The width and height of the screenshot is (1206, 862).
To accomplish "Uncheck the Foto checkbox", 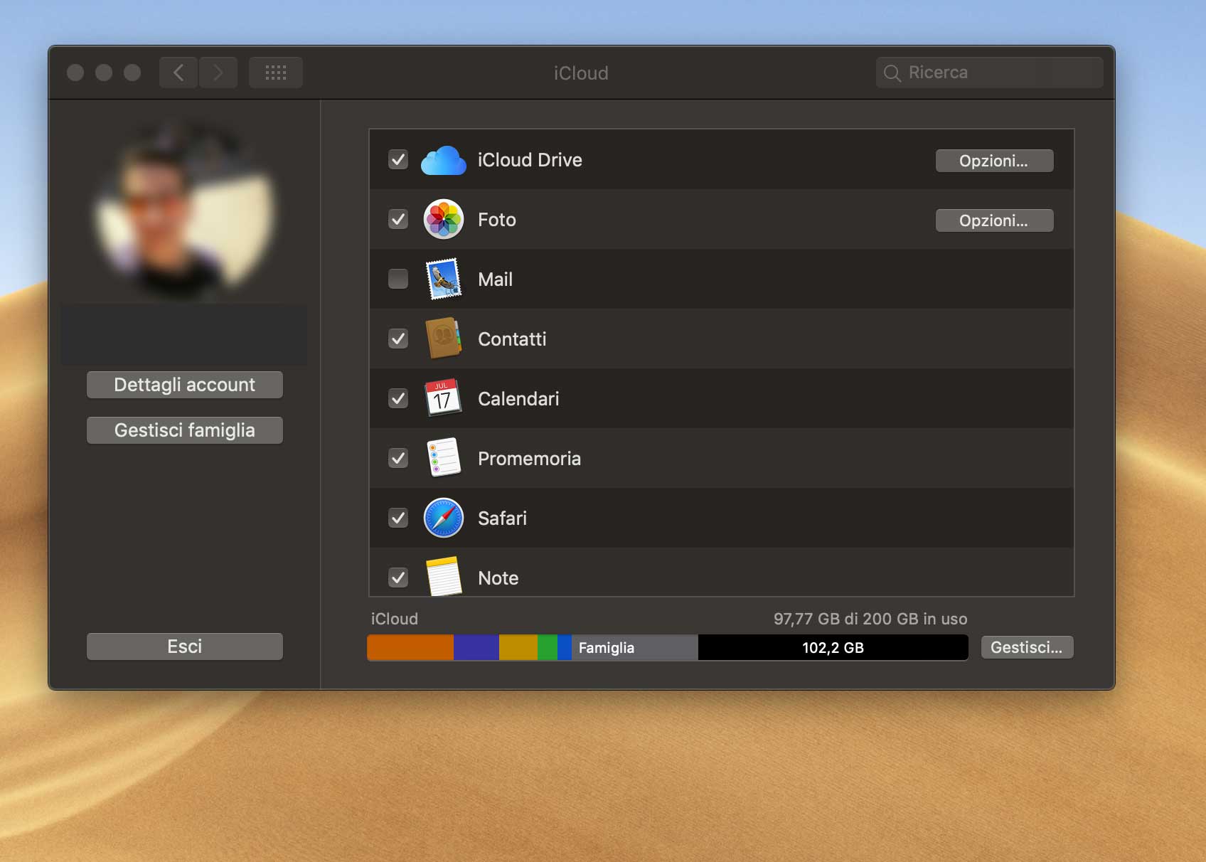I will coord(398,219).
